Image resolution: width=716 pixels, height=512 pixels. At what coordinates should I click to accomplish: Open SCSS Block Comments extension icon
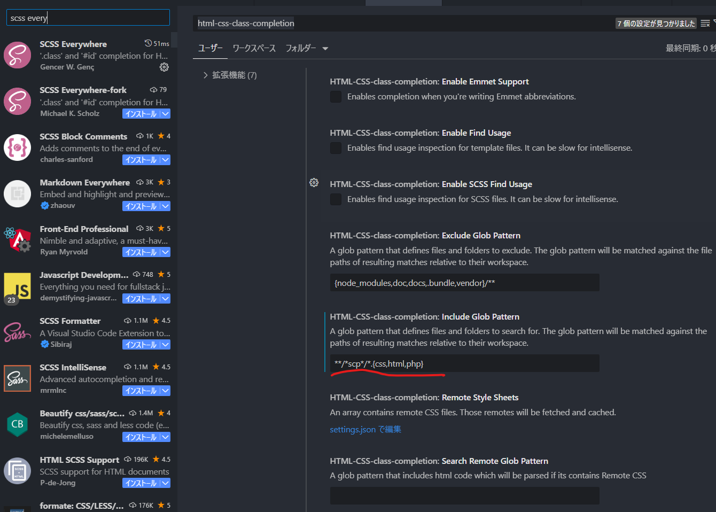coord(18,148)
